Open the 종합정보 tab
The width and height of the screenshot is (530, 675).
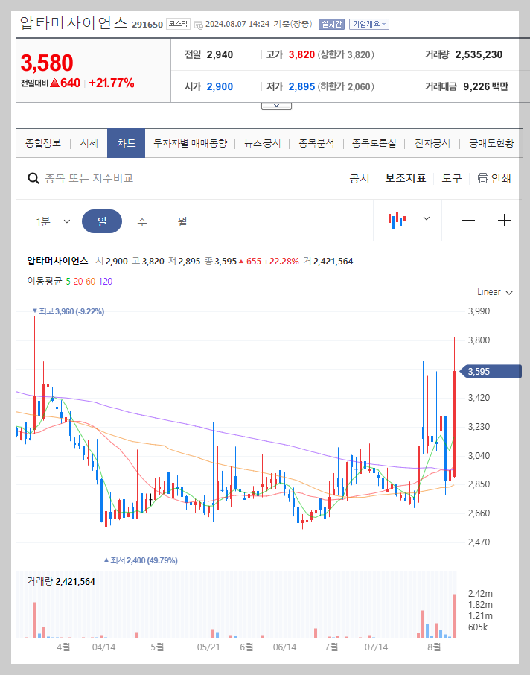43,143
